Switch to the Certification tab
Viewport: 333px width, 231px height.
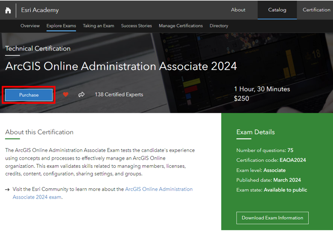316,10
